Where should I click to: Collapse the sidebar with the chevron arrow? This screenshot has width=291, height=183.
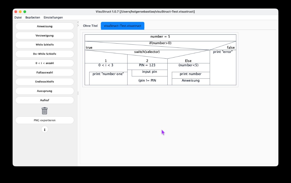(78, 22)
